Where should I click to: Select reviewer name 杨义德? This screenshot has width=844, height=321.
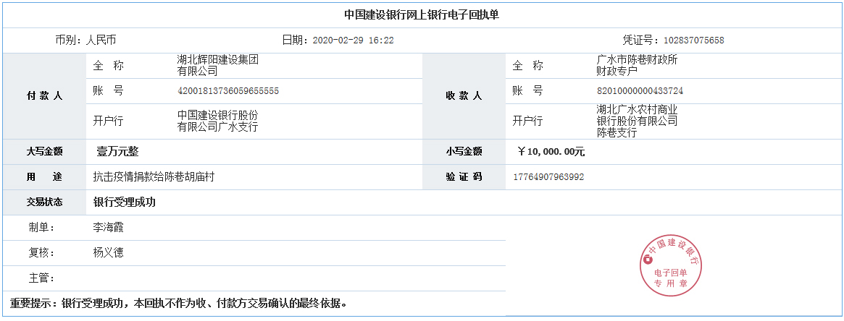pos(108,253)
